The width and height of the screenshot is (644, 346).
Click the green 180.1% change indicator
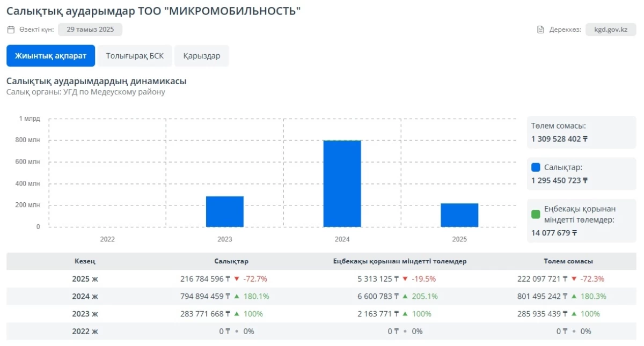251,296
